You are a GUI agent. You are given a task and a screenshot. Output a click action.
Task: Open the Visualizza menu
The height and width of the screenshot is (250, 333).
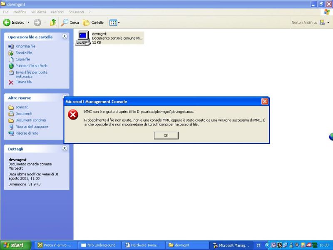38,12
